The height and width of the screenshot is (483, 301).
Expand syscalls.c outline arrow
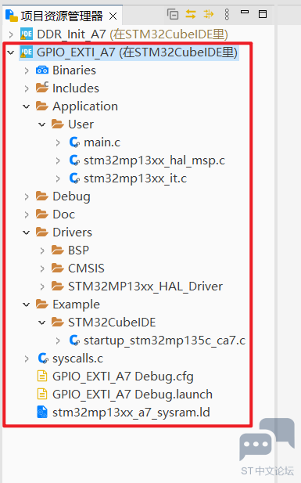tap(27, 359)
